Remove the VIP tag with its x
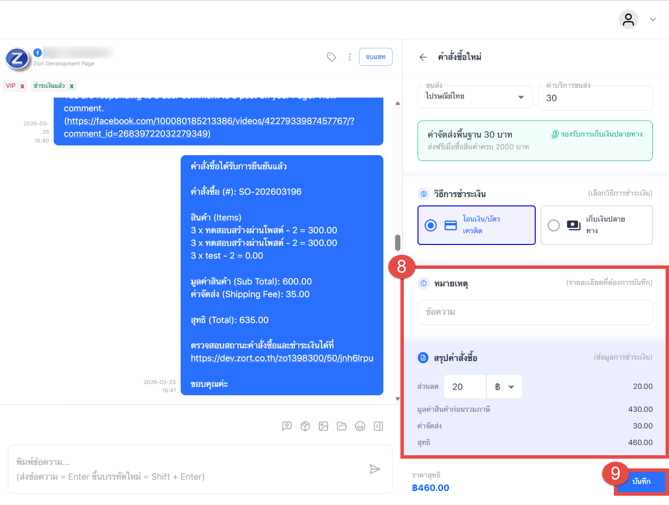 pos(22,86)
